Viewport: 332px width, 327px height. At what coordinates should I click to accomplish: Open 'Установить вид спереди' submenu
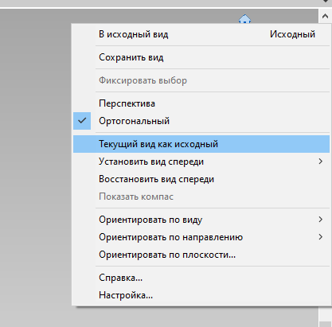(x=201, y=162)
